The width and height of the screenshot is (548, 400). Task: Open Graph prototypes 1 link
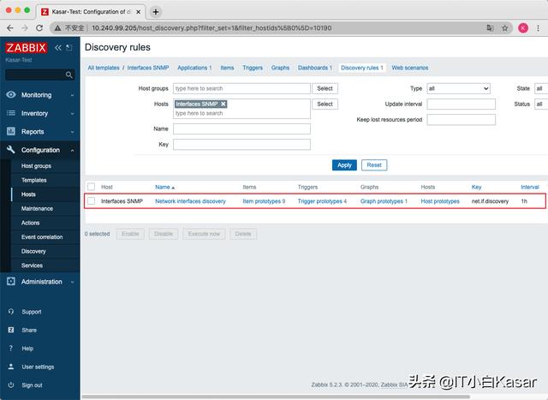coord(384,201)
